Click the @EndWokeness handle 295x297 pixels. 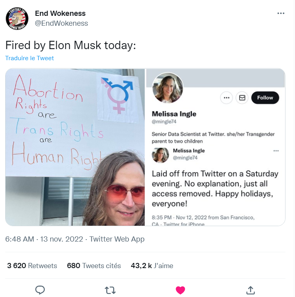[x=61, y=23]
